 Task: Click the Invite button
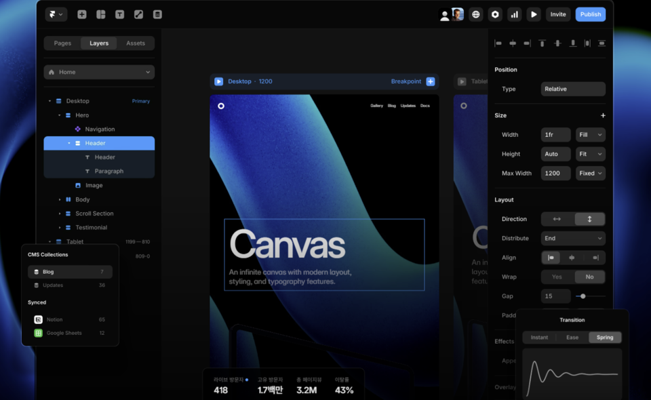pos(558,14)
